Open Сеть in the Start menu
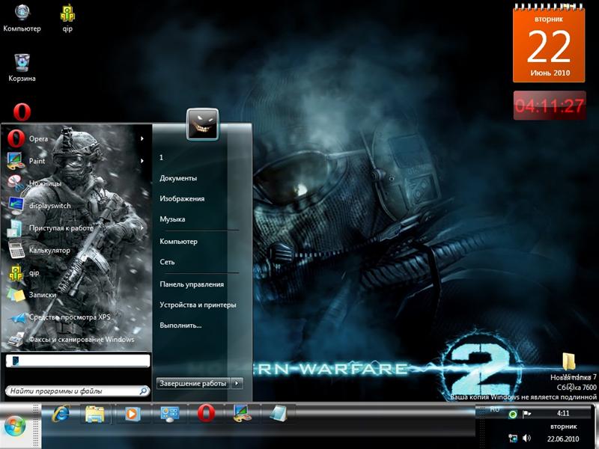The image size is (599, 449). pos(167,262)
